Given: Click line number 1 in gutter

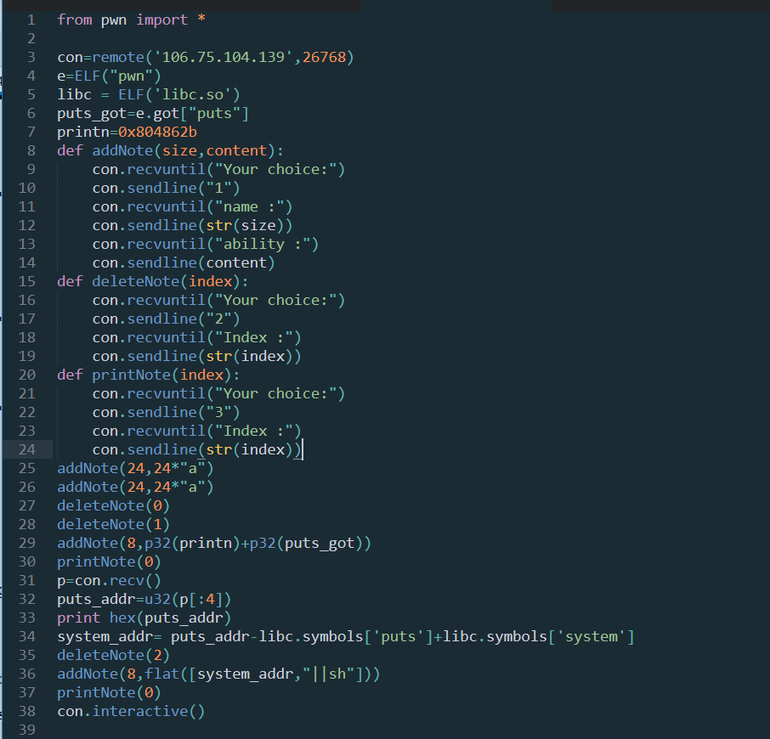Looking at the screenshot, I should pos(31,20).
